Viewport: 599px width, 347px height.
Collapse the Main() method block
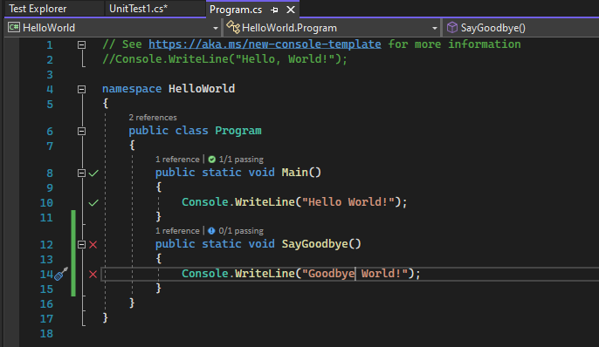click(x=81, y=173)
